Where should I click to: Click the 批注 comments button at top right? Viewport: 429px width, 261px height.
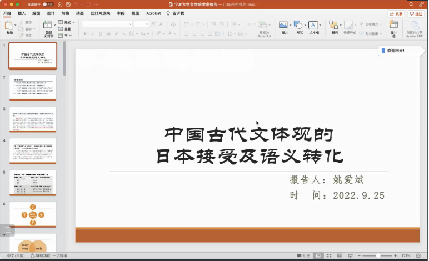coord(416,14)
